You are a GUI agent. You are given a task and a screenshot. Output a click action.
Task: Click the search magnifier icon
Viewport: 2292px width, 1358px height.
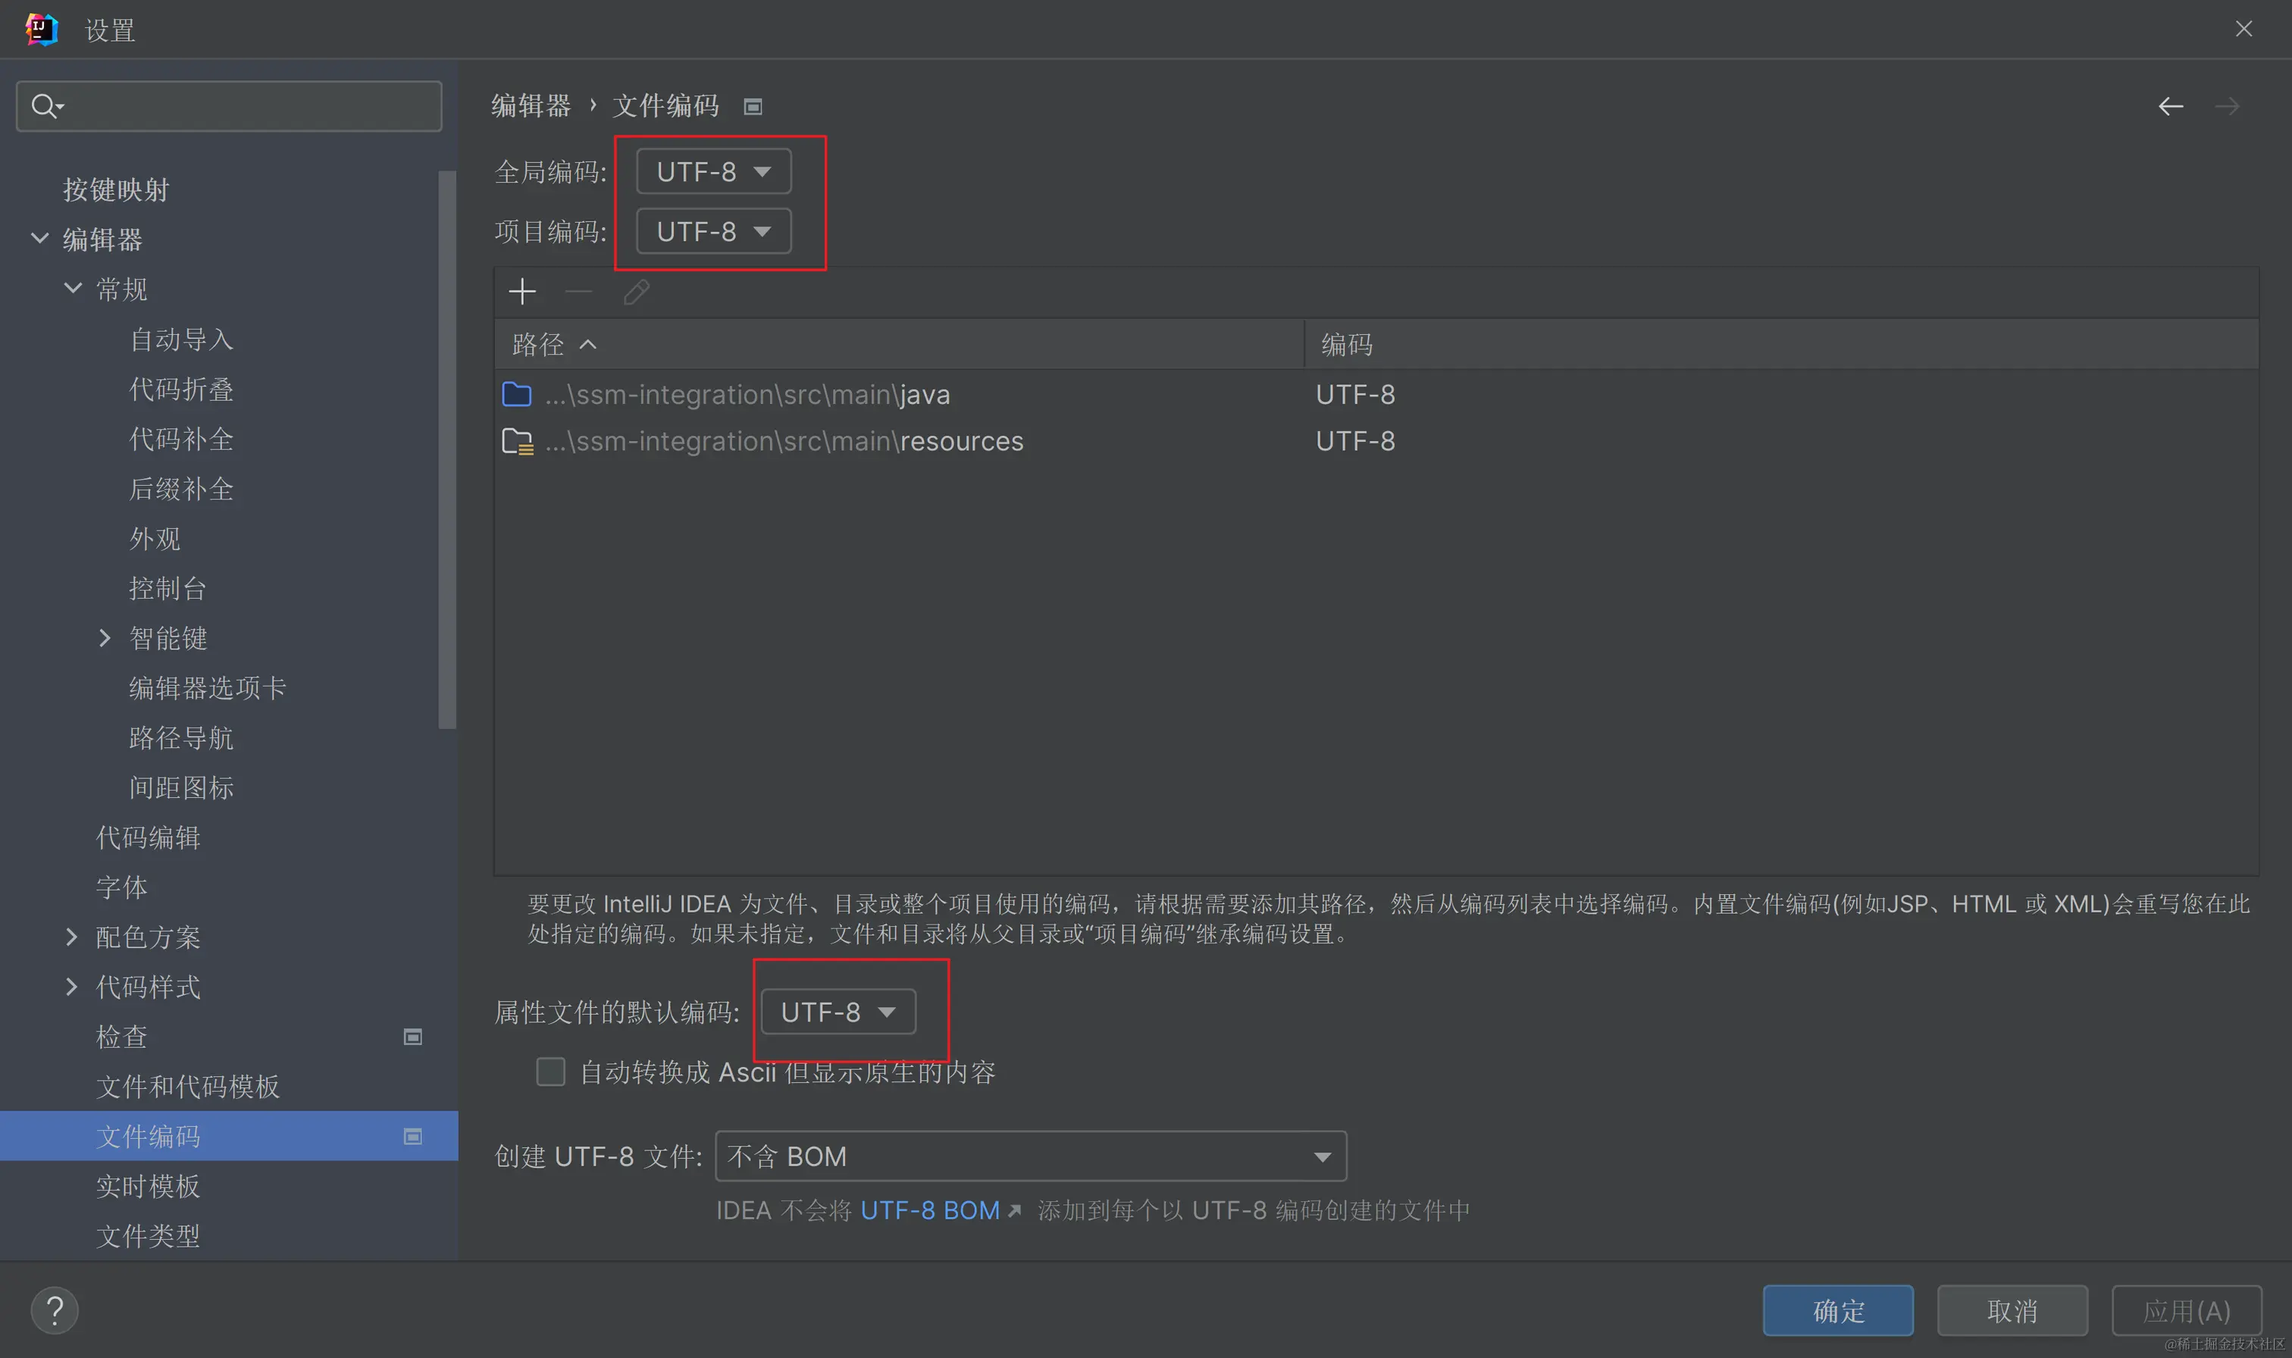[44, 106]
